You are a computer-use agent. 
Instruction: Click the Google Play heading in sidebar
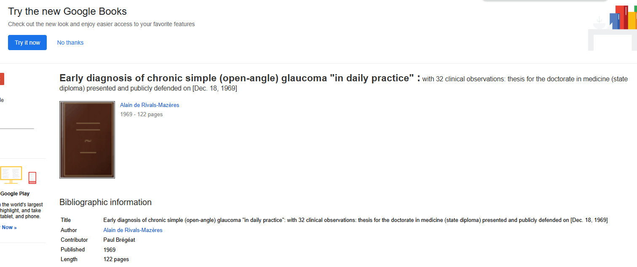15,194
